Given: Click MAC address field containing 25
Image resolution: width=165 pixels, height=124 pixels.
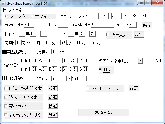Looking at the screenshot, I should click(105, 16).
